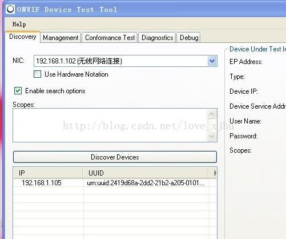
Task: Click the Type label in device info
Action: [x=237, y=77]
